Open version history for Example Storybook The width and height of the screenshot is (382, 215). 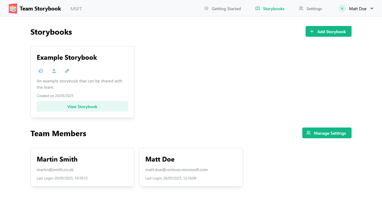pyautogui.click(x=41, y=71)
